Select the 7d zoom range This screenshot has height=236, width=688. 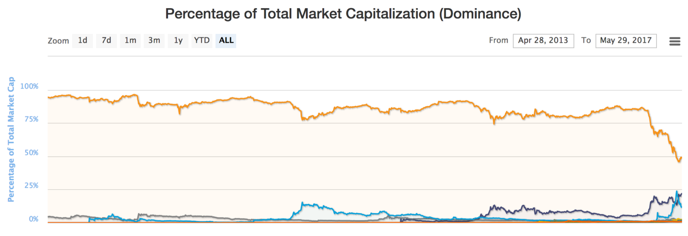tap(106, 41)
